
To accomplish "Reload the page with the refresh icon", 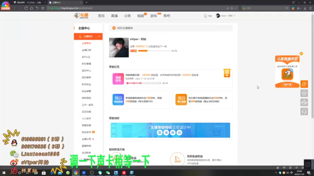I will 26,8.
